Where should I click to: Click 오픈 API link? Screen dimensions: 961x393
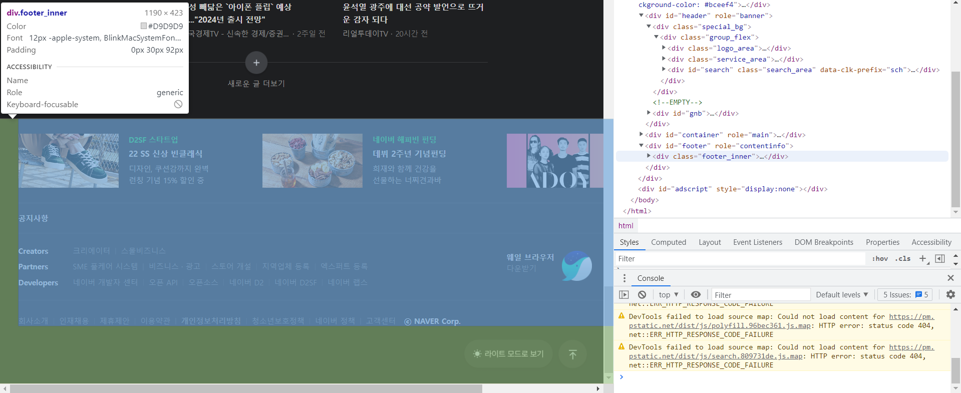tap(163, 282)
